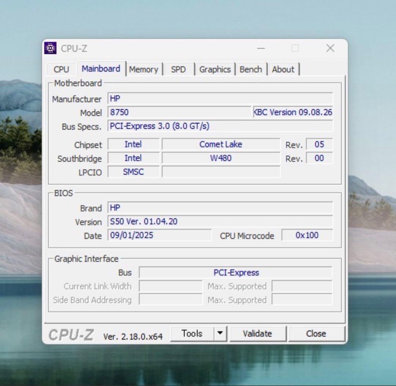The height and width of the screenshot is (386, 396).
Task: Click the CPU-Z application icon in title bar
Action: click(50, 48)
